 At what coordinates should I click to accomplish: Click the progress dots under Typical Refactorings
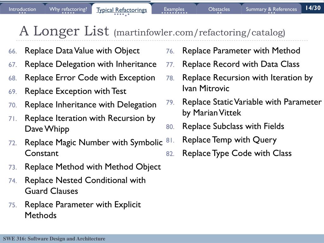[122, 15]
